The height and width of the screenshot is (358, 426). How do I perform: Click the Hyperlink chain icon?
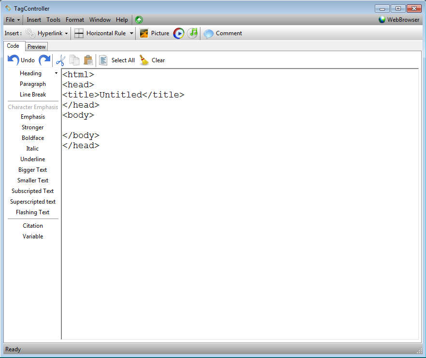tap(30, 33)
